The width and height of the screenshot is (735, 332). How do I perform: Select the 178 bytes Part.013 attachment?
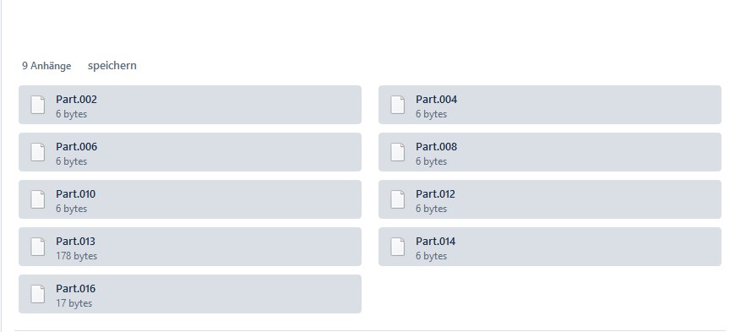(x=190, y=247)
